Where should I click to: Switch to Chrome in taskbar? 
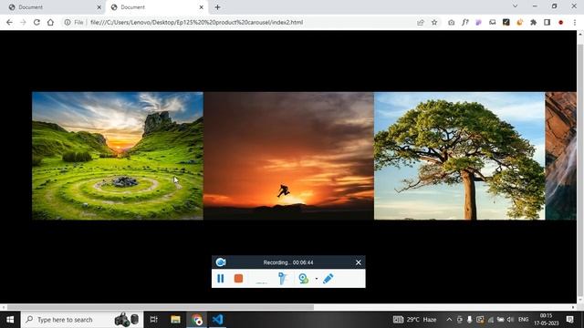coord(197,320)
